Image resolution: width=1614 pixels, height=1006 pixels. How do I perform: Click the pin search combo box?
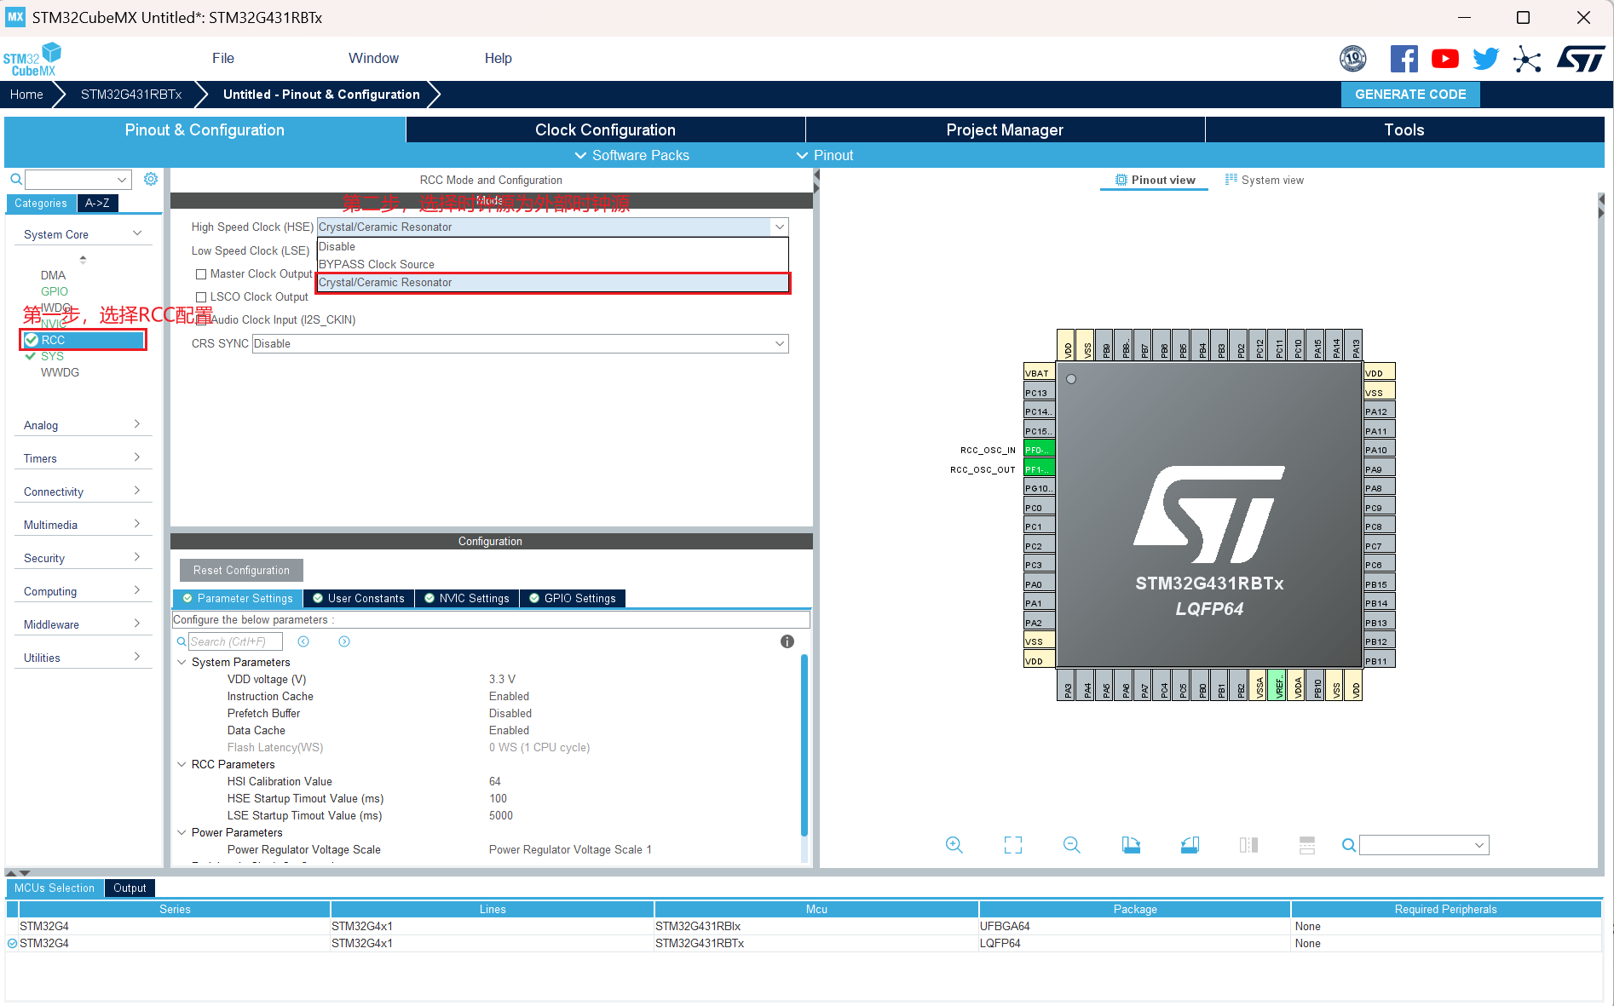pos(1424,845)
